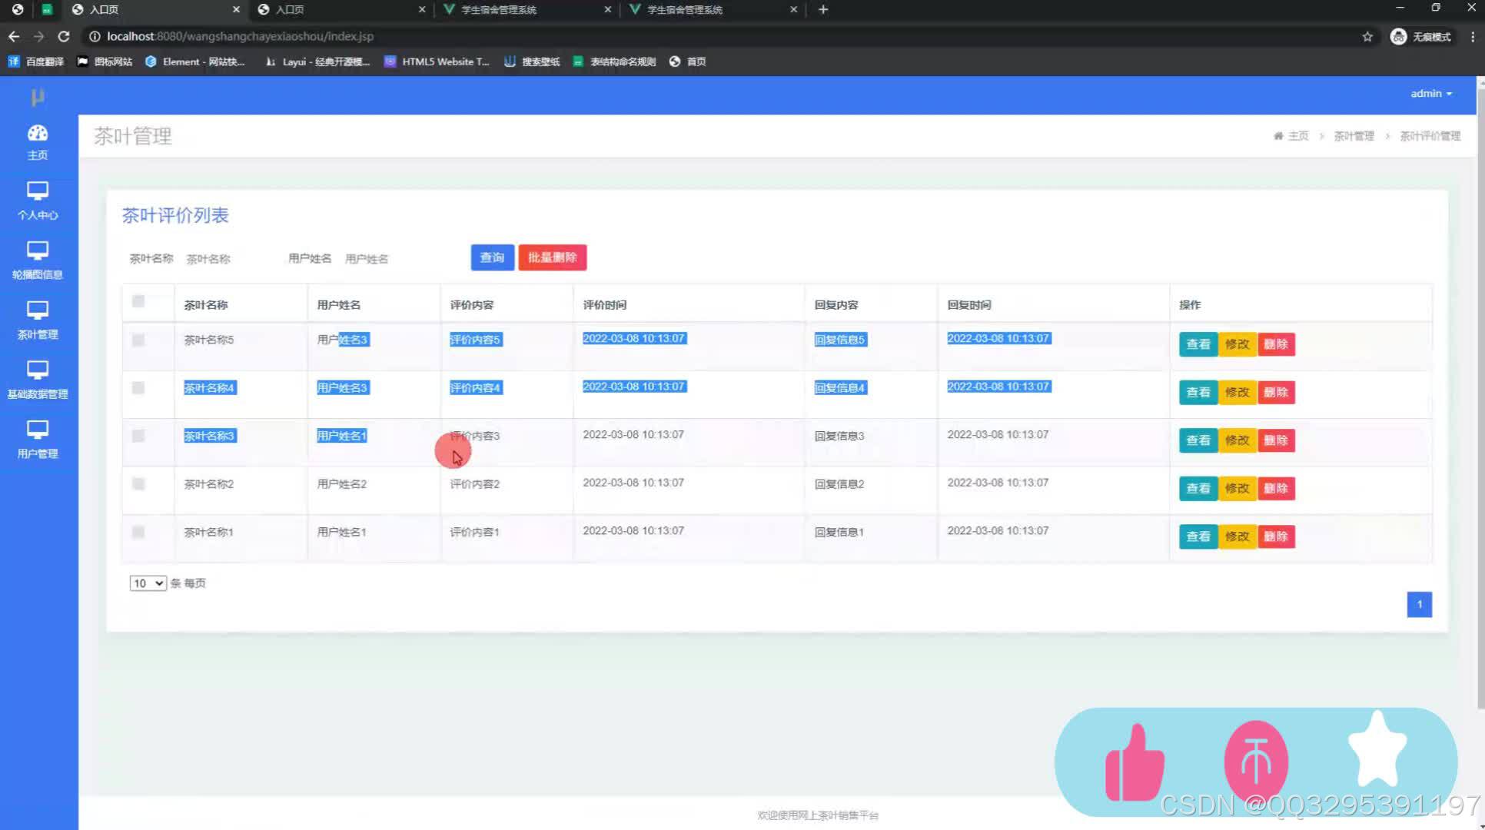
Task: Click 删除 for the 茶叶名称3 row
Action: [x=1276, y=440]
